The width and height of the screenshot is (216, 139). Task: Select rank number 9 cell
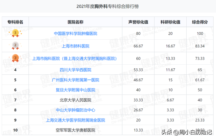point(15,120)
